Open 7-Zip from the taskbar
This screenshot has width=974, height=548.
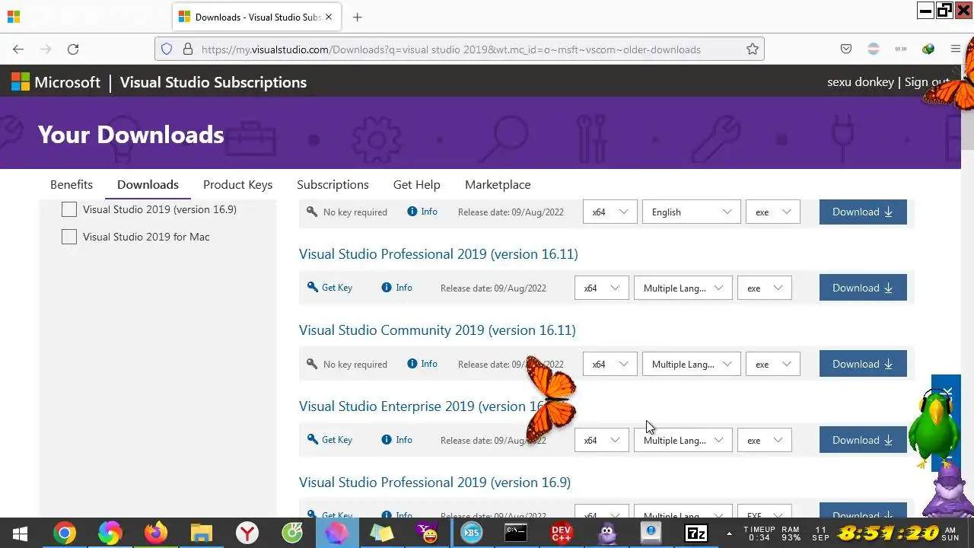[x=696, y=534]
